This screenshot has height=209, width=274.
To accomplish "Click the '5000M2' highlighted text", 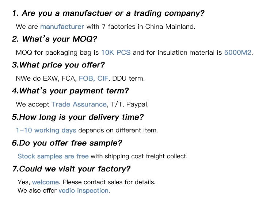I will tap(237, 53).
